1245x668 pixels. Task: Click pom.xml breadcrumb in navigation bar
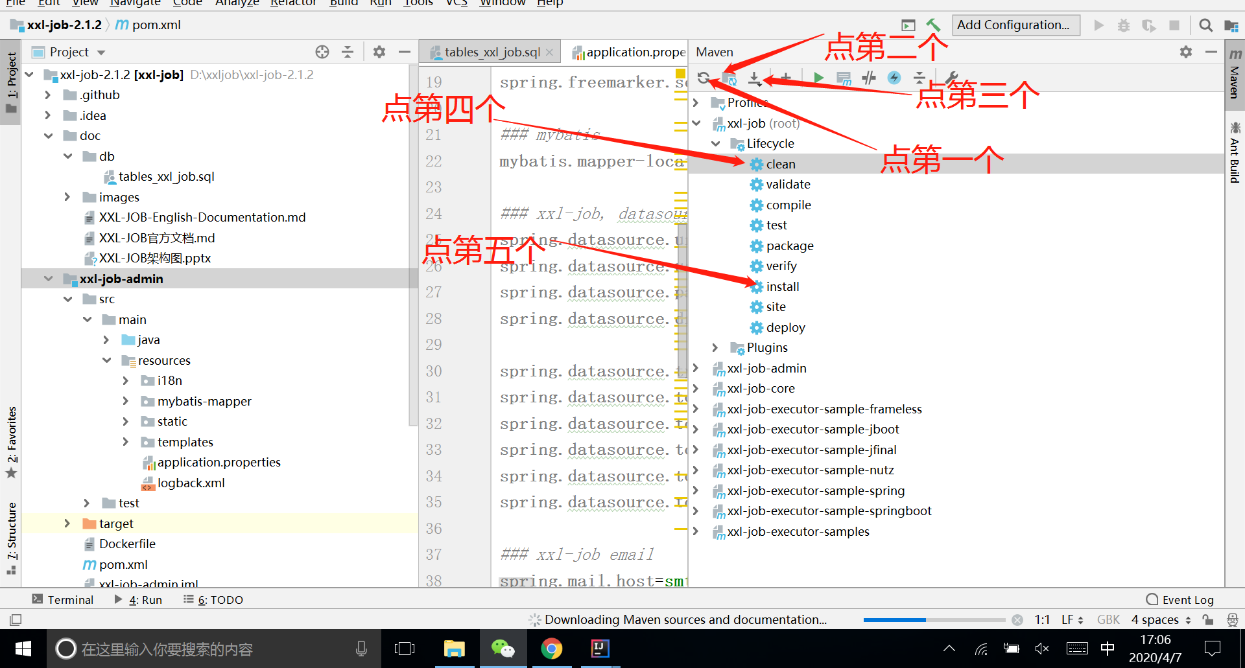click(x=148, y=25)
